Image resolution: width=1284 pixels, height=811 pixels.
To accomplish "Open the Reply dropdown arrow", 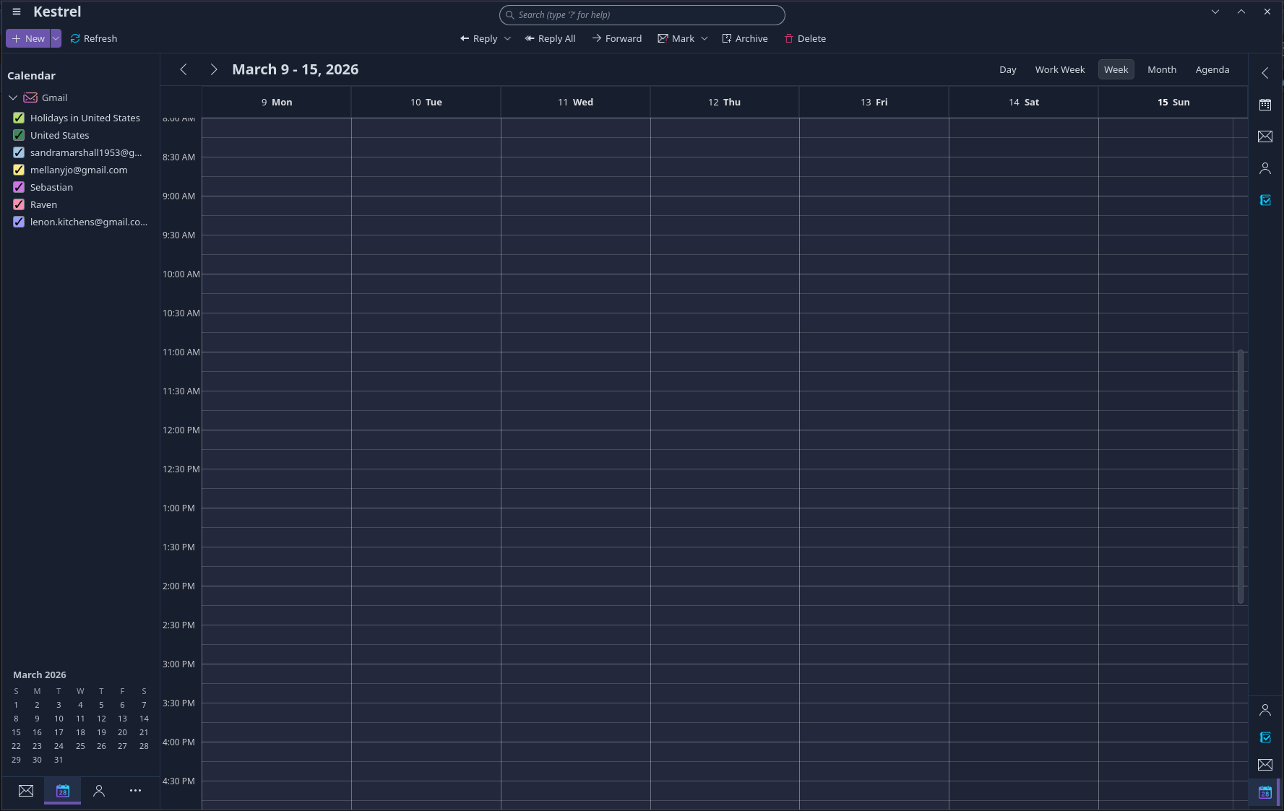I will tap(507, 38).
